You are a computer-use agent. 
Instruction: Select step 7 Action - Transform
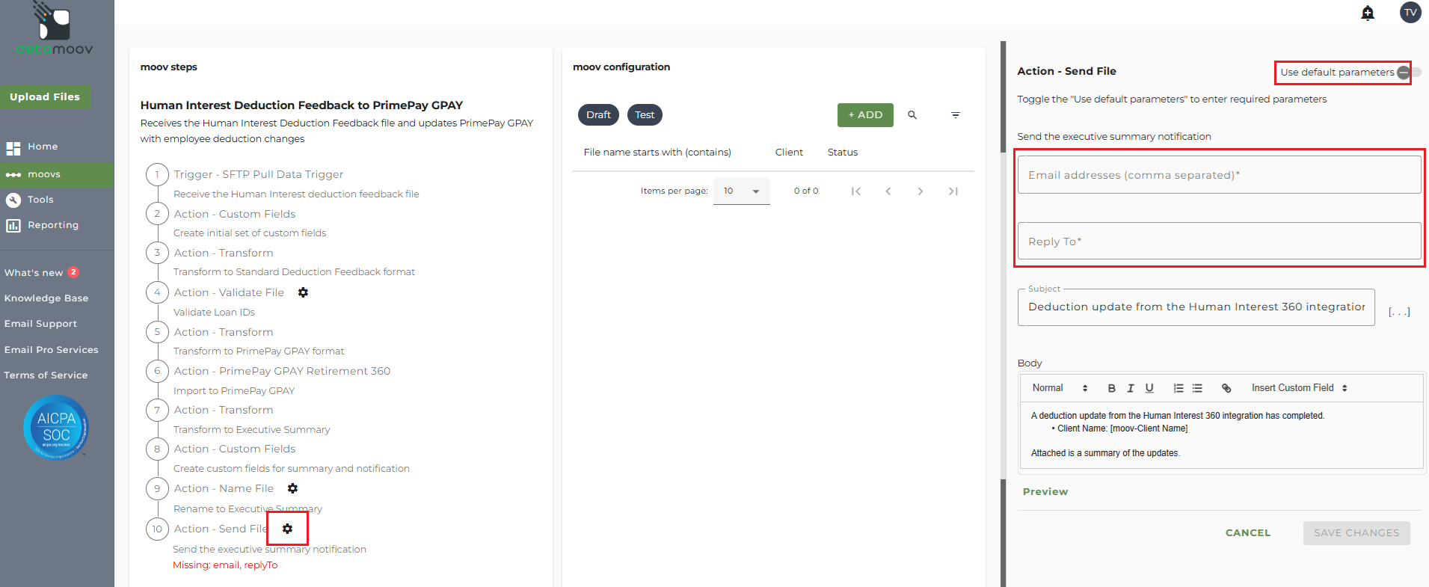coord(224,411)
